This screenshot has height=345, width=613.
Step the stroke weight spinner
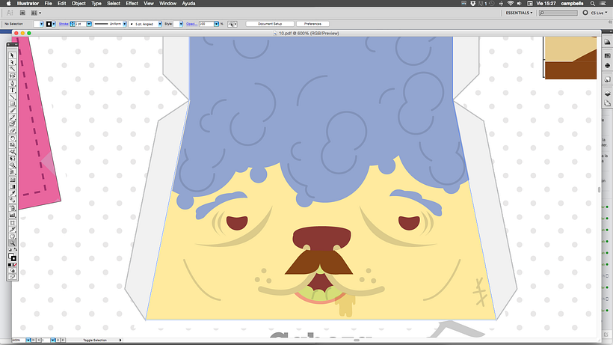[73, 24]
